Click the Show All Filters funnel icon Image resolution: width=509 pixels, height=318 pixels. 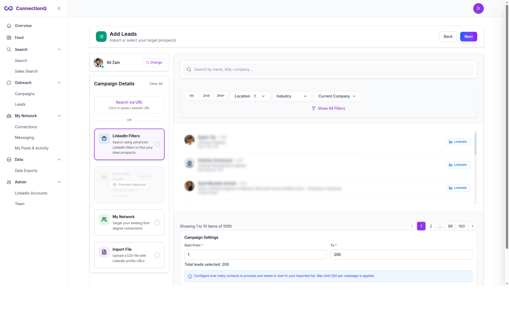pyautogui.click(x=314, y=108)
